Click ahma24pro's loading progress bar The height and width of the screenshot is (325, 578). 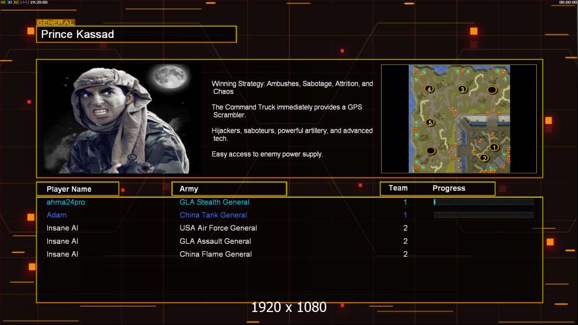pyautogui.click(x=484, y=201)
